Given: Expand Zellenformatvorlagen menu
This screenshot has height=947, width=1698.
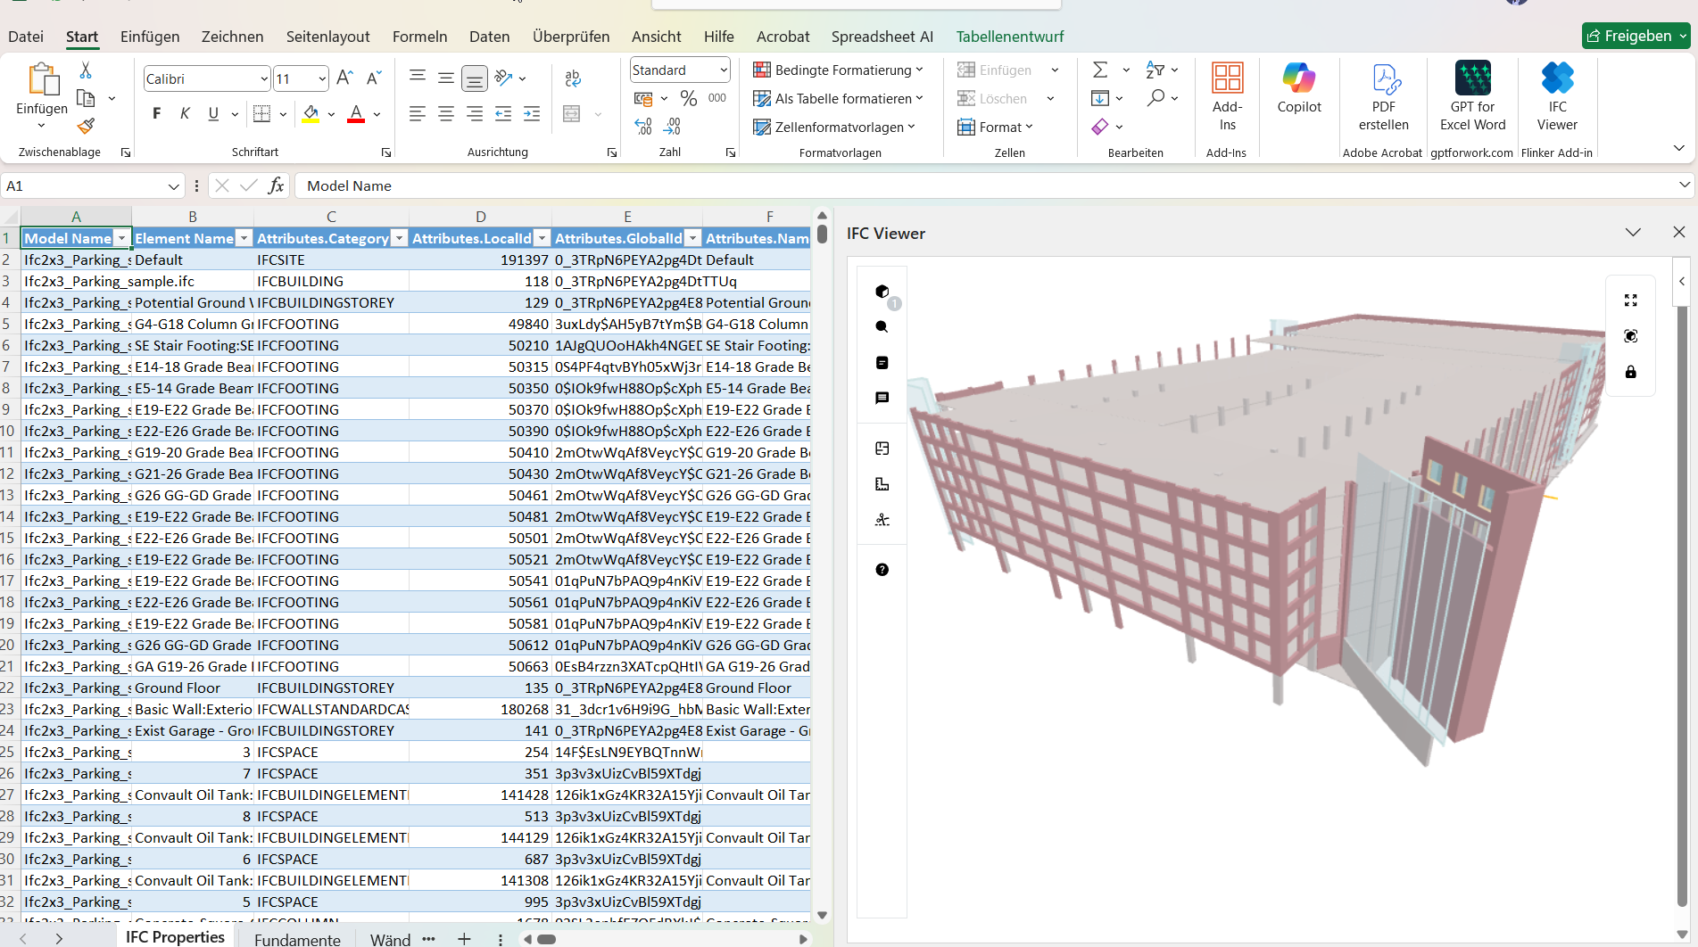Looking at the screenshot, I should tap(834, 127).
